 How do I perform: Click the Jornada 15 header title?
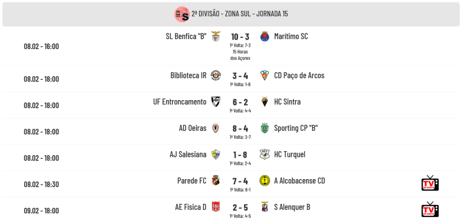pyautogui.click(x=240, y=14)
